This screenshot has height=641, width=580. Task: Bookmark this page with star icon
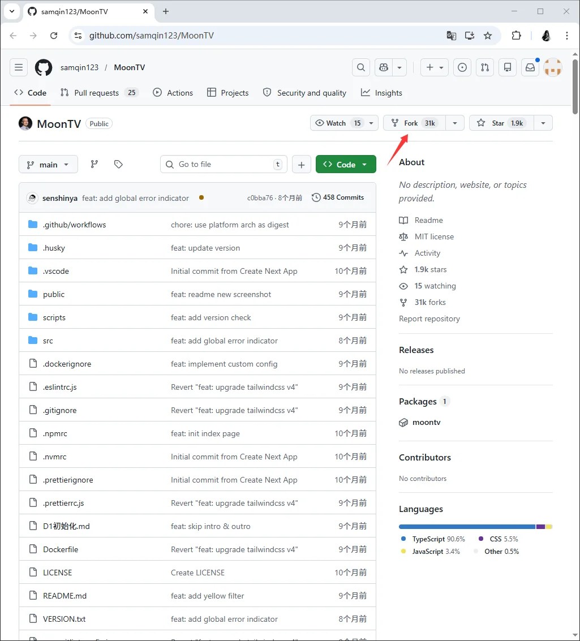coord(488,36)
